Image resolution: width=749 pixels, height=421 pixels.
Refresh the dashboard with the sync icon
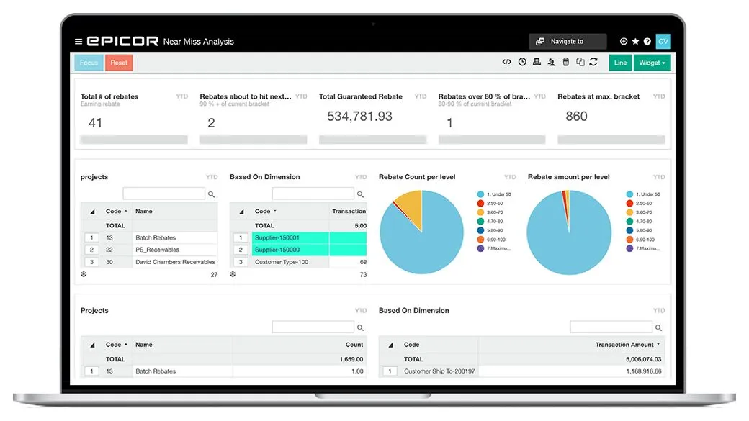pos(593,63)
